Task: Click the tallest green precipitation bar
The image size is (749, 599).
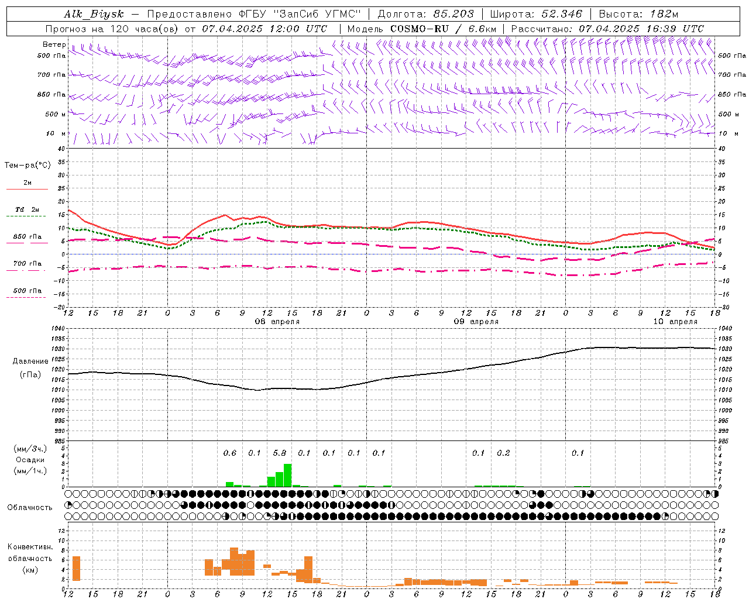Action: coord(287,475)
